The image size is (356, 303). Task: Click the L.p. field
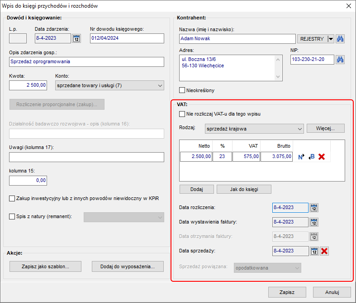pyautogui.click(x=18, y=38)
